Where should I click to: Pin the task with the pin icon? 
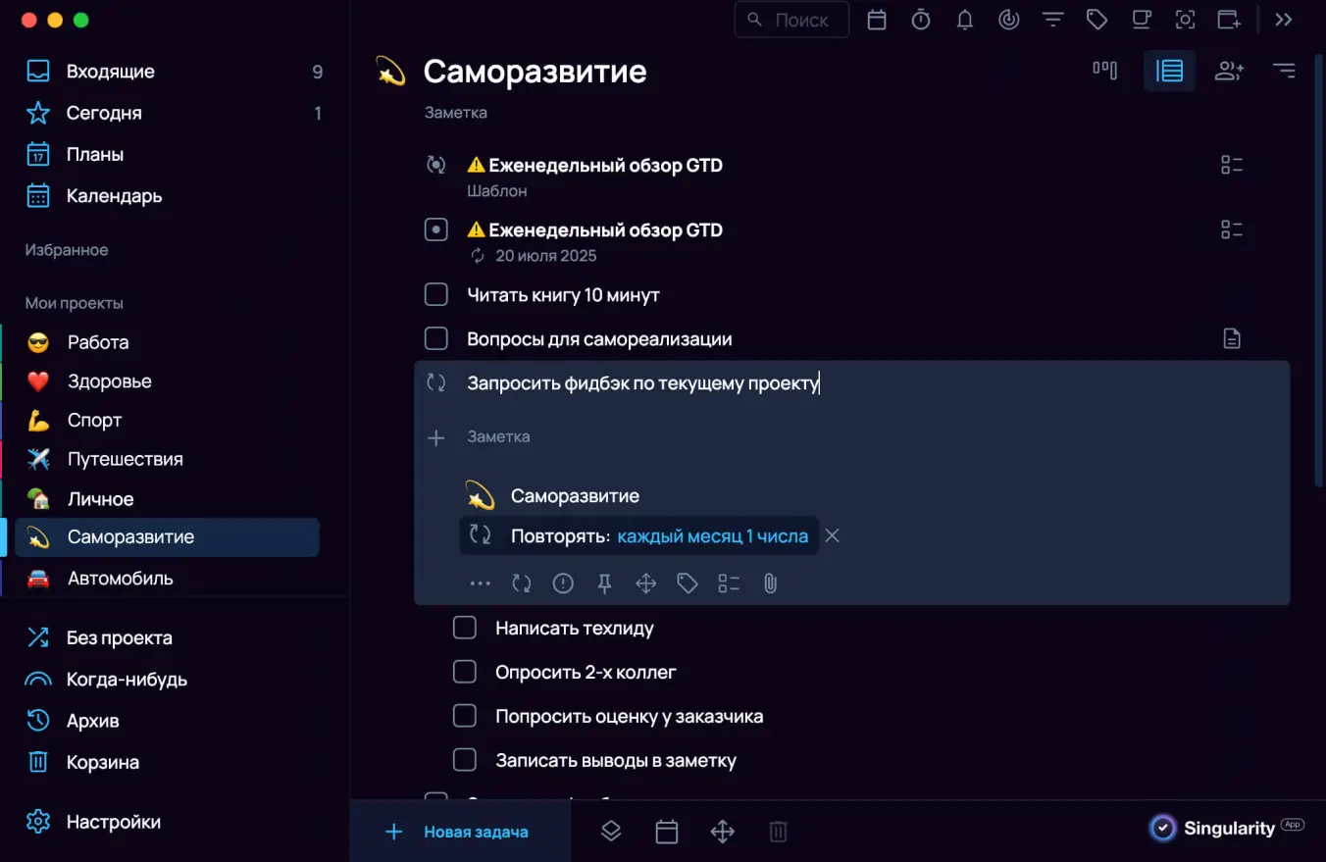click(604, 583)
